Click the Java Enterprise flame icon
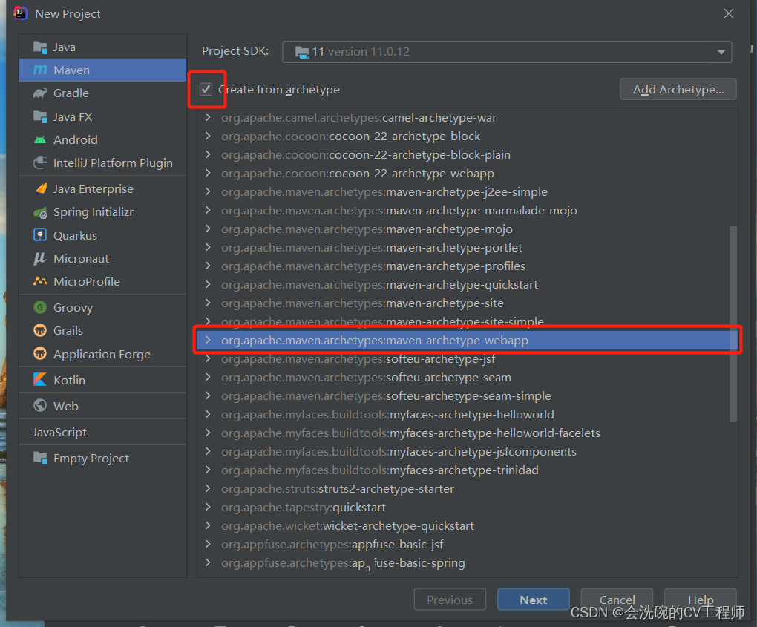Viewport: 757px width, 627px height. pos(41,188)
